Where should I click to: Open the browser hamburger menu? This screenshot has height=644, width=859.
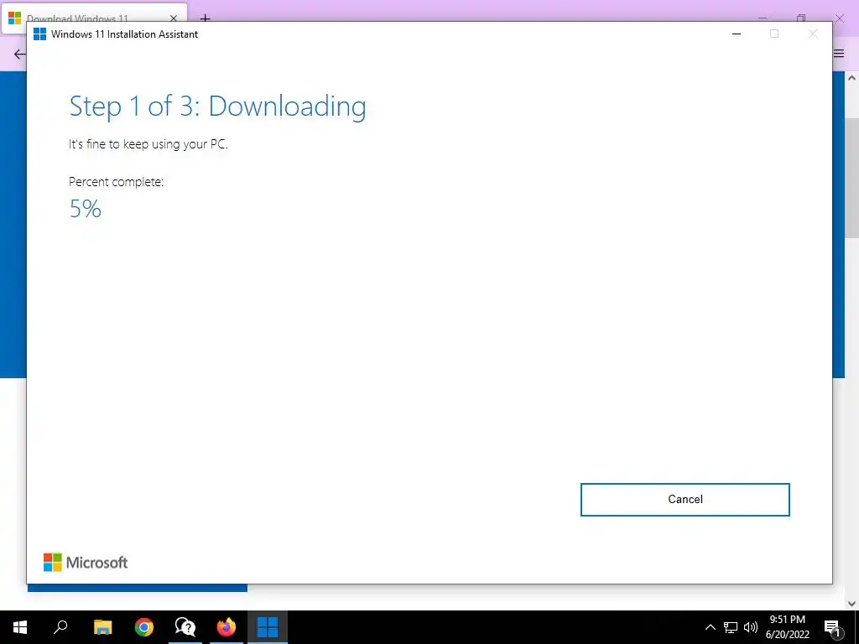839,54
